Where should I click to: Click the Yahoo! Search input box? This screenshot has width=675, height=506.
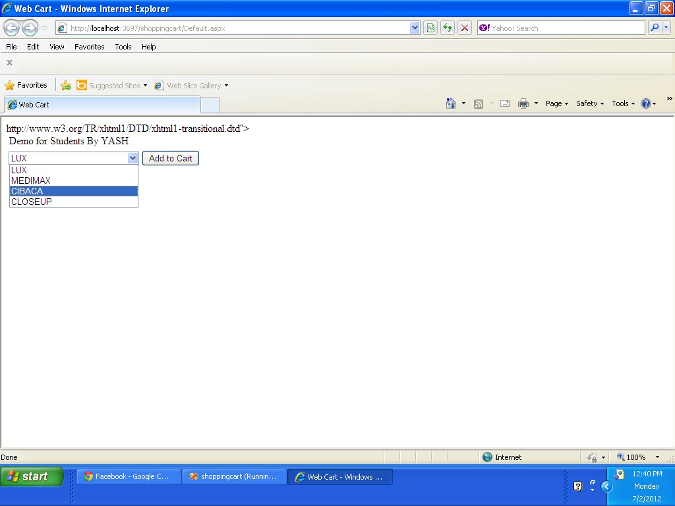(x=562, y=28)
